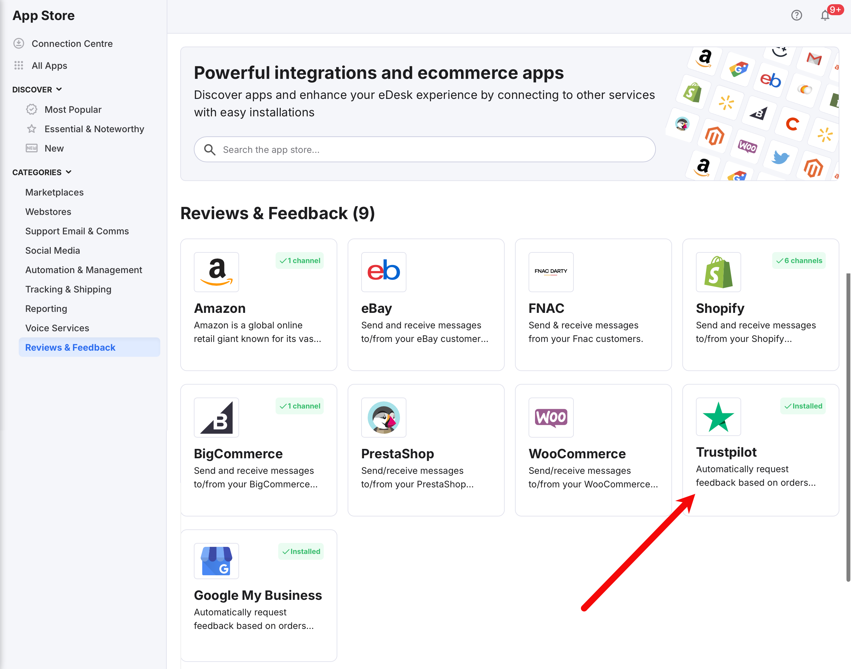Select Support Email & Comms category
The image size is (851, 669).
pyautogui.click(x=77, y=231)
